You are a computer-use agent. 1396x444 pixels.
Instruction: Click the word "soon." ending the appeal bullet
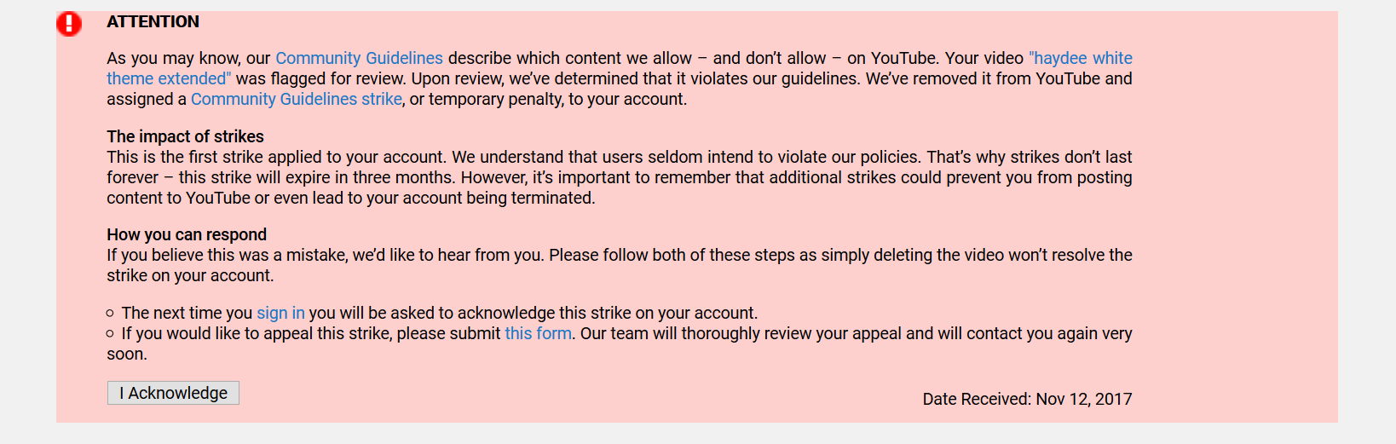click(127, 354)
